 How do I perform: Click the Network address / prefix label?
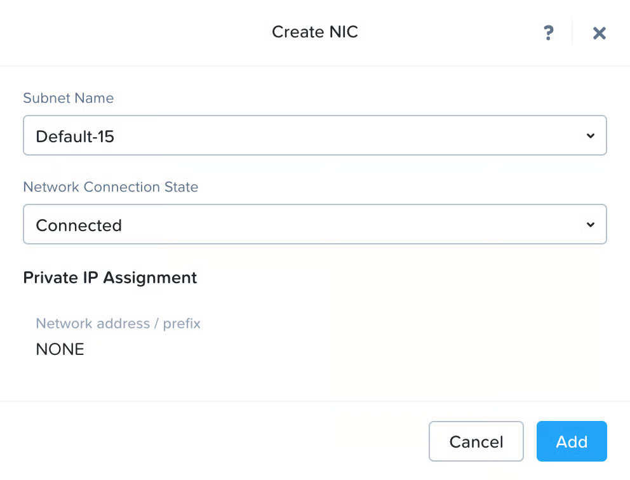click(118, 323)
